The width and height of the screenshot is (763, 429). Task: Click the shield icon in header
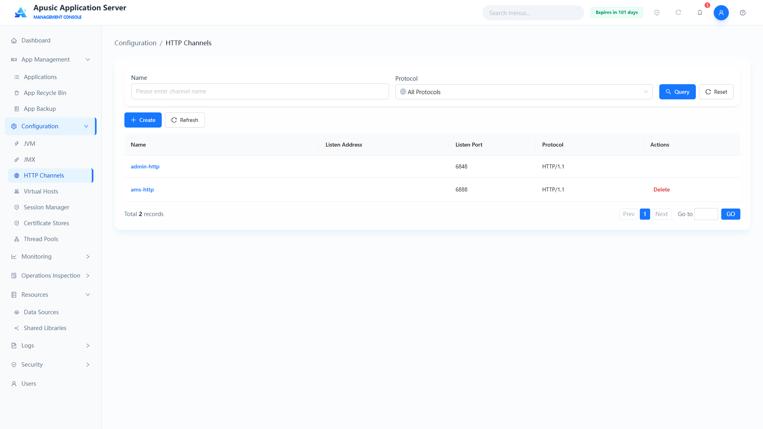[657, 13]
